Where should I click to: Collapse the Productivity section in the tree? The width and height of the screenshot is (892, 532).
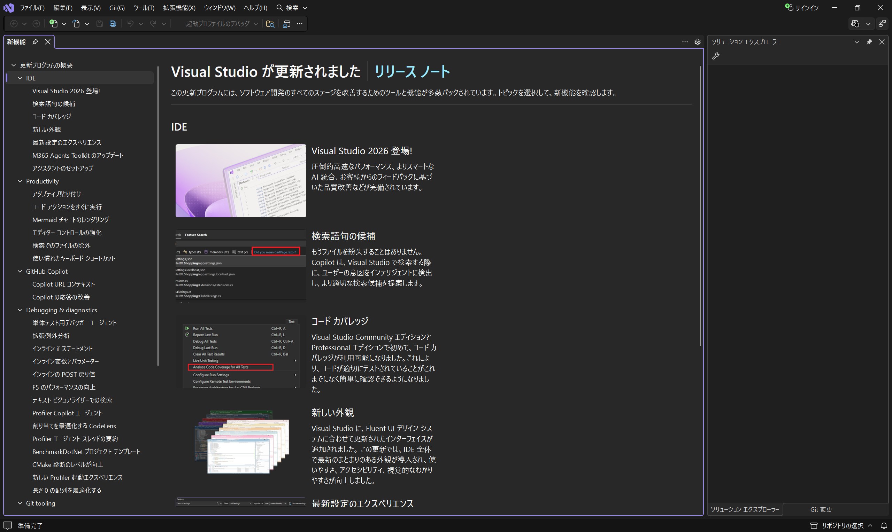(20, 181)
